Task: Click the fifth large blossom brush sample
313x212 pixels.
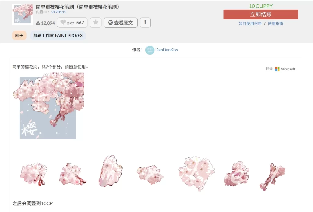Action: click(196, 173)
